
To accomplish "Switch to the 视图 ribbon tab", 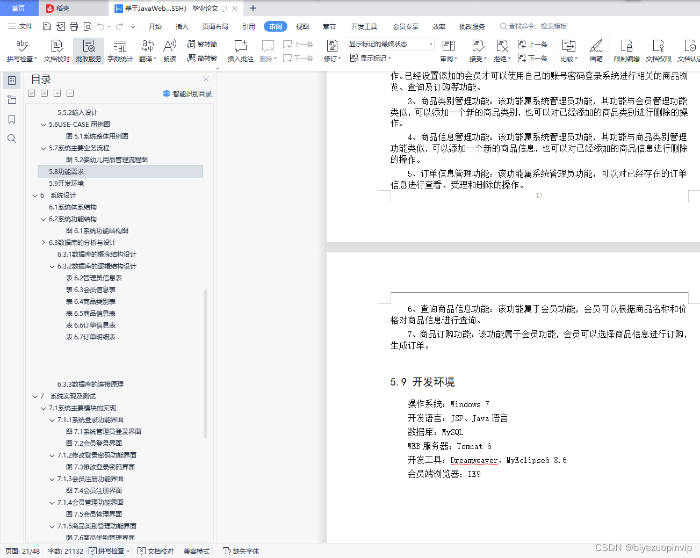I will 302,26.
